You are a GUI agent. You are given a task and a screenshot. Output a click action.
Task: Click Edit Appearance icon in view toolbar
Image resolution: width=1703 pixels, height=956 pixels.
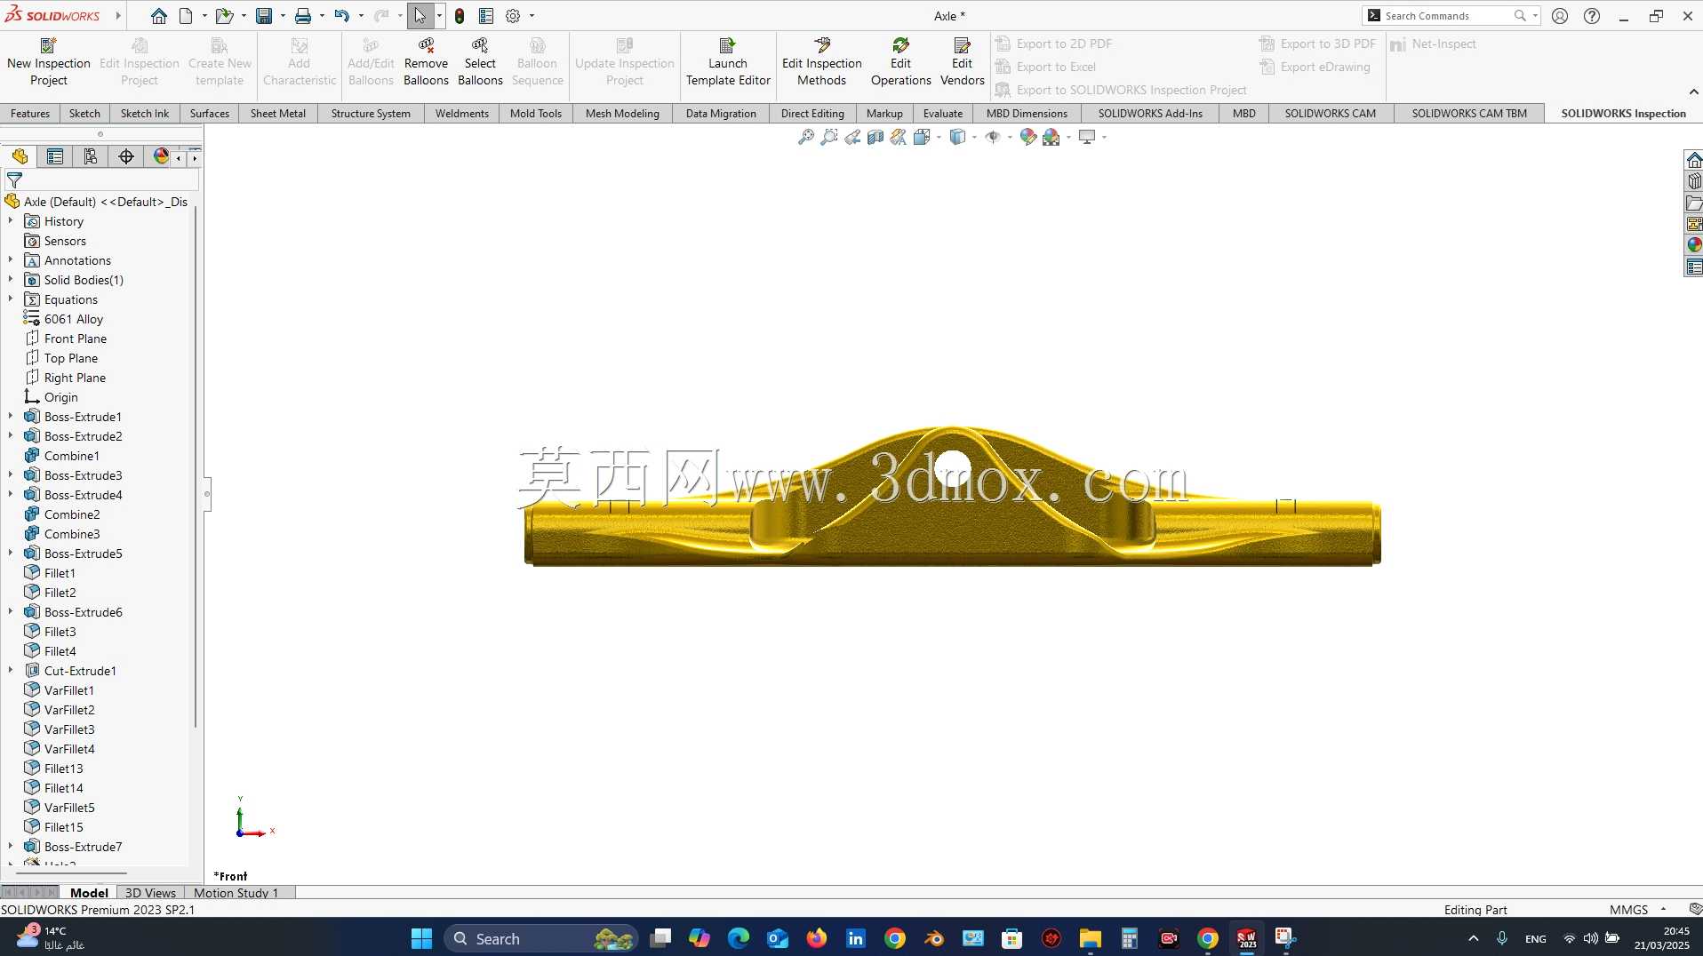click(x=1028, y=137)
